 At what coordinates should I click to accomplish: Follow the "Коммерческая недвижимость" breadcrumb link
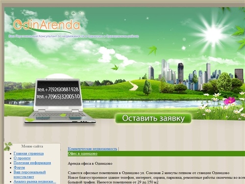(93, 149)
